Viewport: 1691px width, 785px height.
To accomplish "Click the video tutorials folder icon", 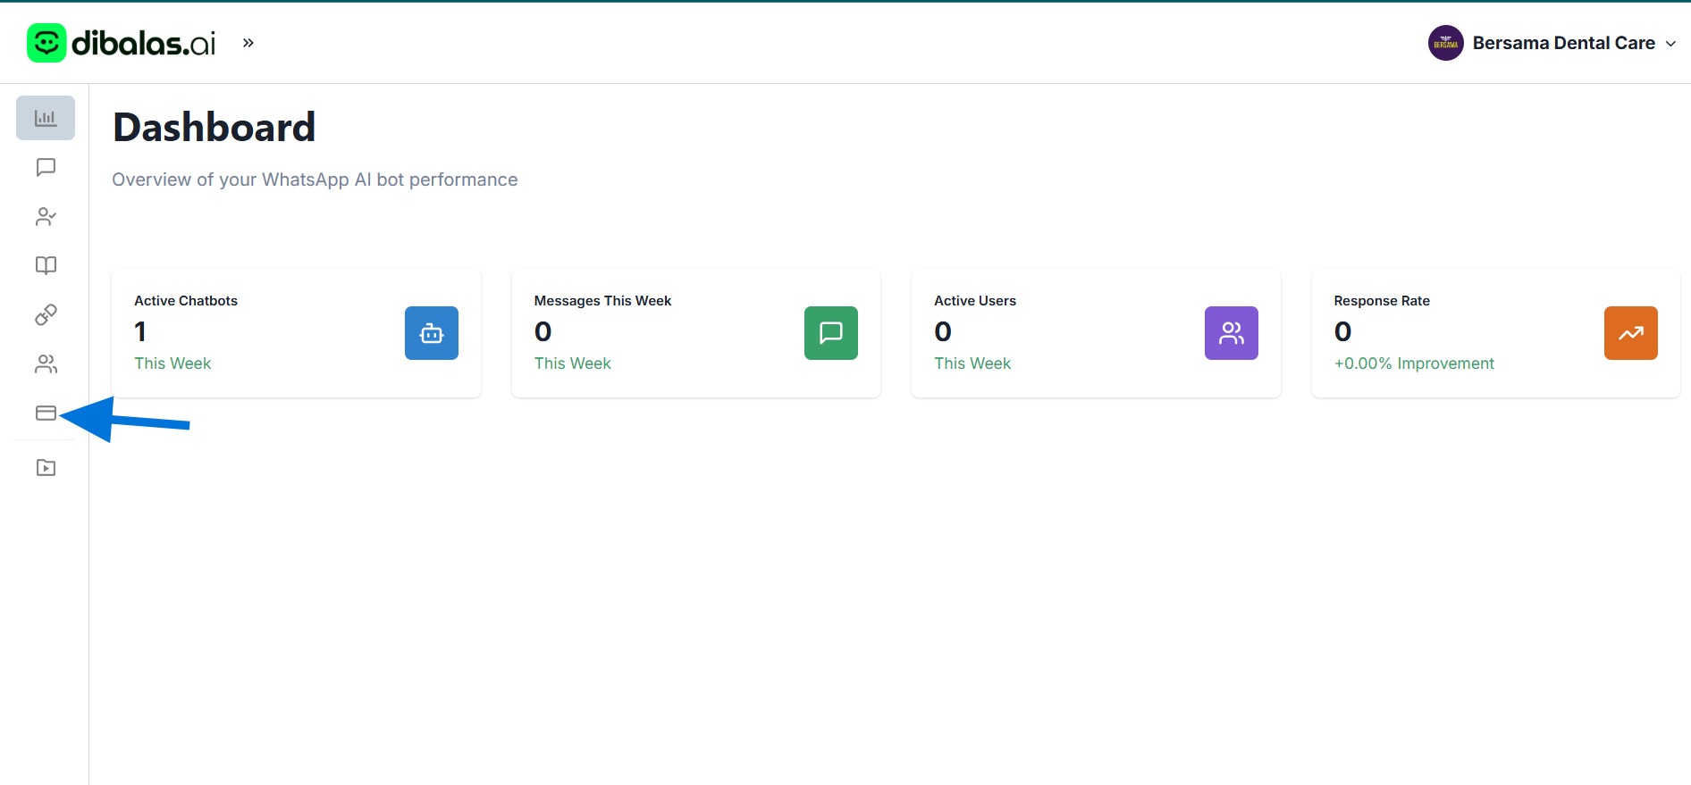I will pos(46,468).
